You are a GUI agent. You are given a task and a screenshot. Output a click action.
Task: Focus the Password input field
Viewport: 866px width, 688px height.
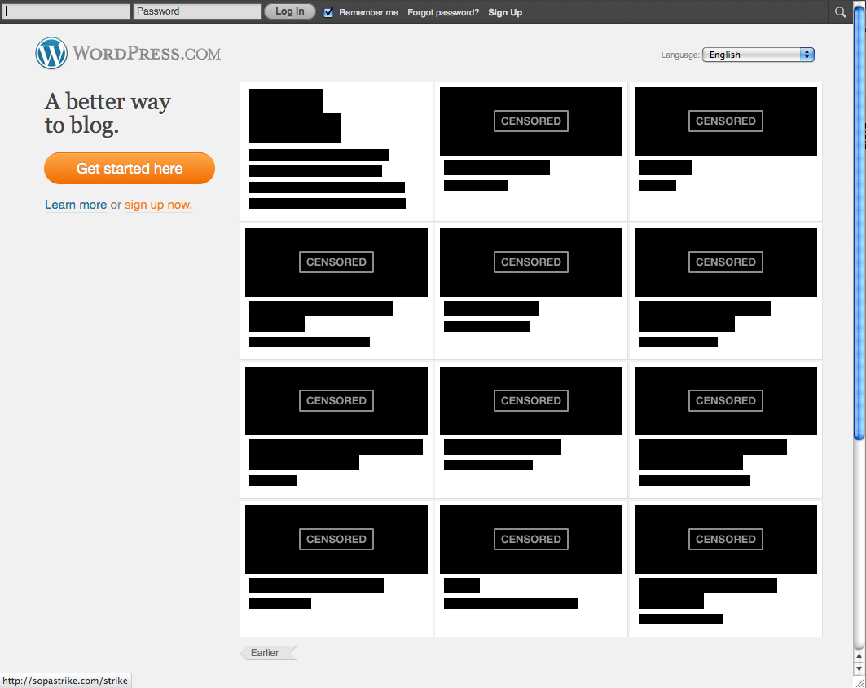coord(196,11)
